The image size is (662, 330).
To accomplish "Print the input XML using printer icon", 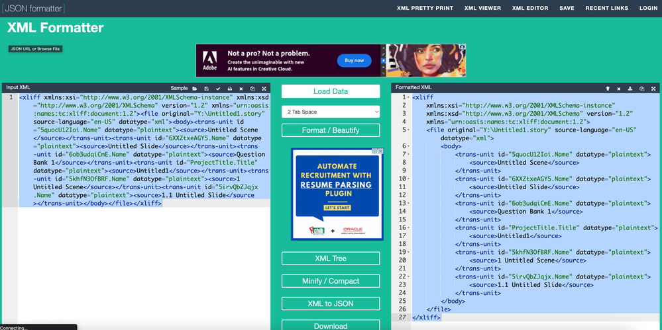I will 230,88.
